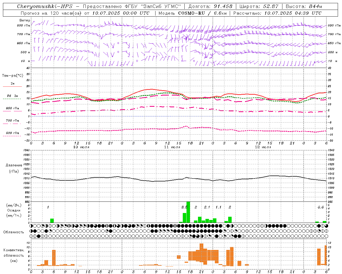Click the Давление panel label

14,165
